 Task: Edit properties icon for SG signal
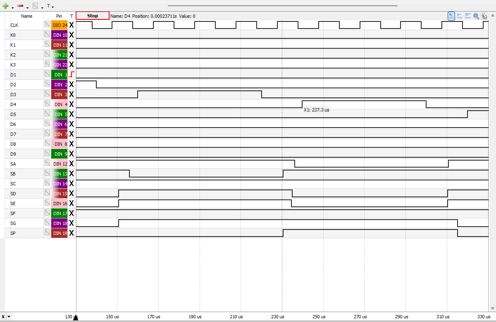coord(48,223)
